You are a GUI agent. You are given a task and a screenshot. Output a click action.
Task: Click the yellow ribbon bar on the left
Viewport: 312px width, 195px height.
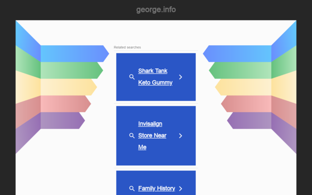(x=67, y=87)
